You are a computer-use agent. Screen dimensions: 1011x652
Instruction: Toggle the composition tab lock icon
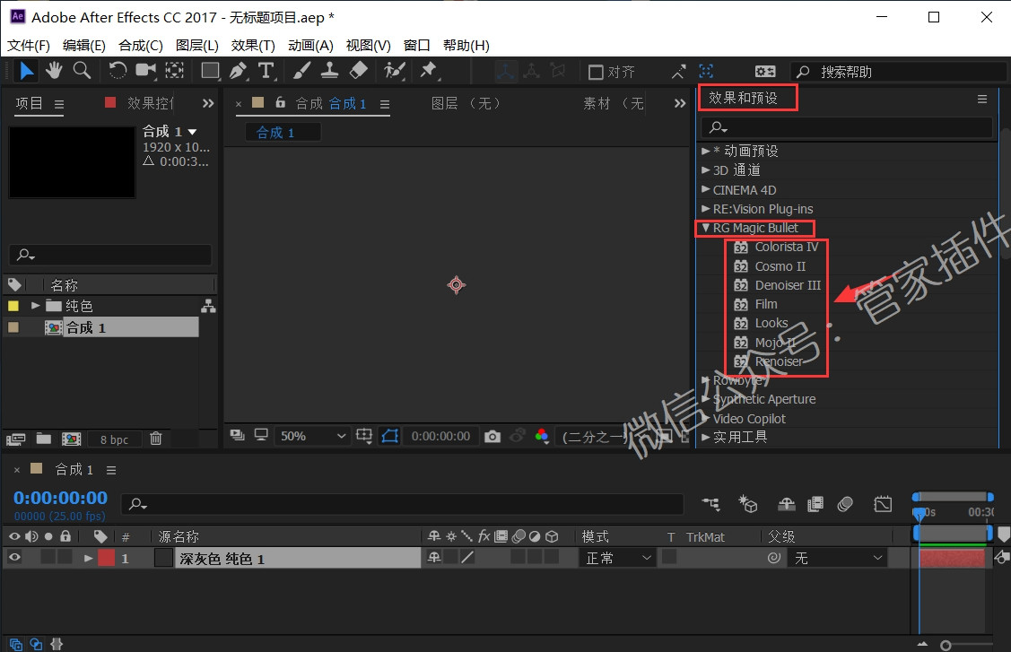(281, 102)
